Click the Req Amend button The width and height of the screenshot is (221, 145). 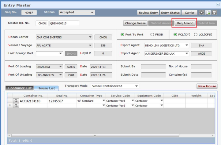[185, 23]
